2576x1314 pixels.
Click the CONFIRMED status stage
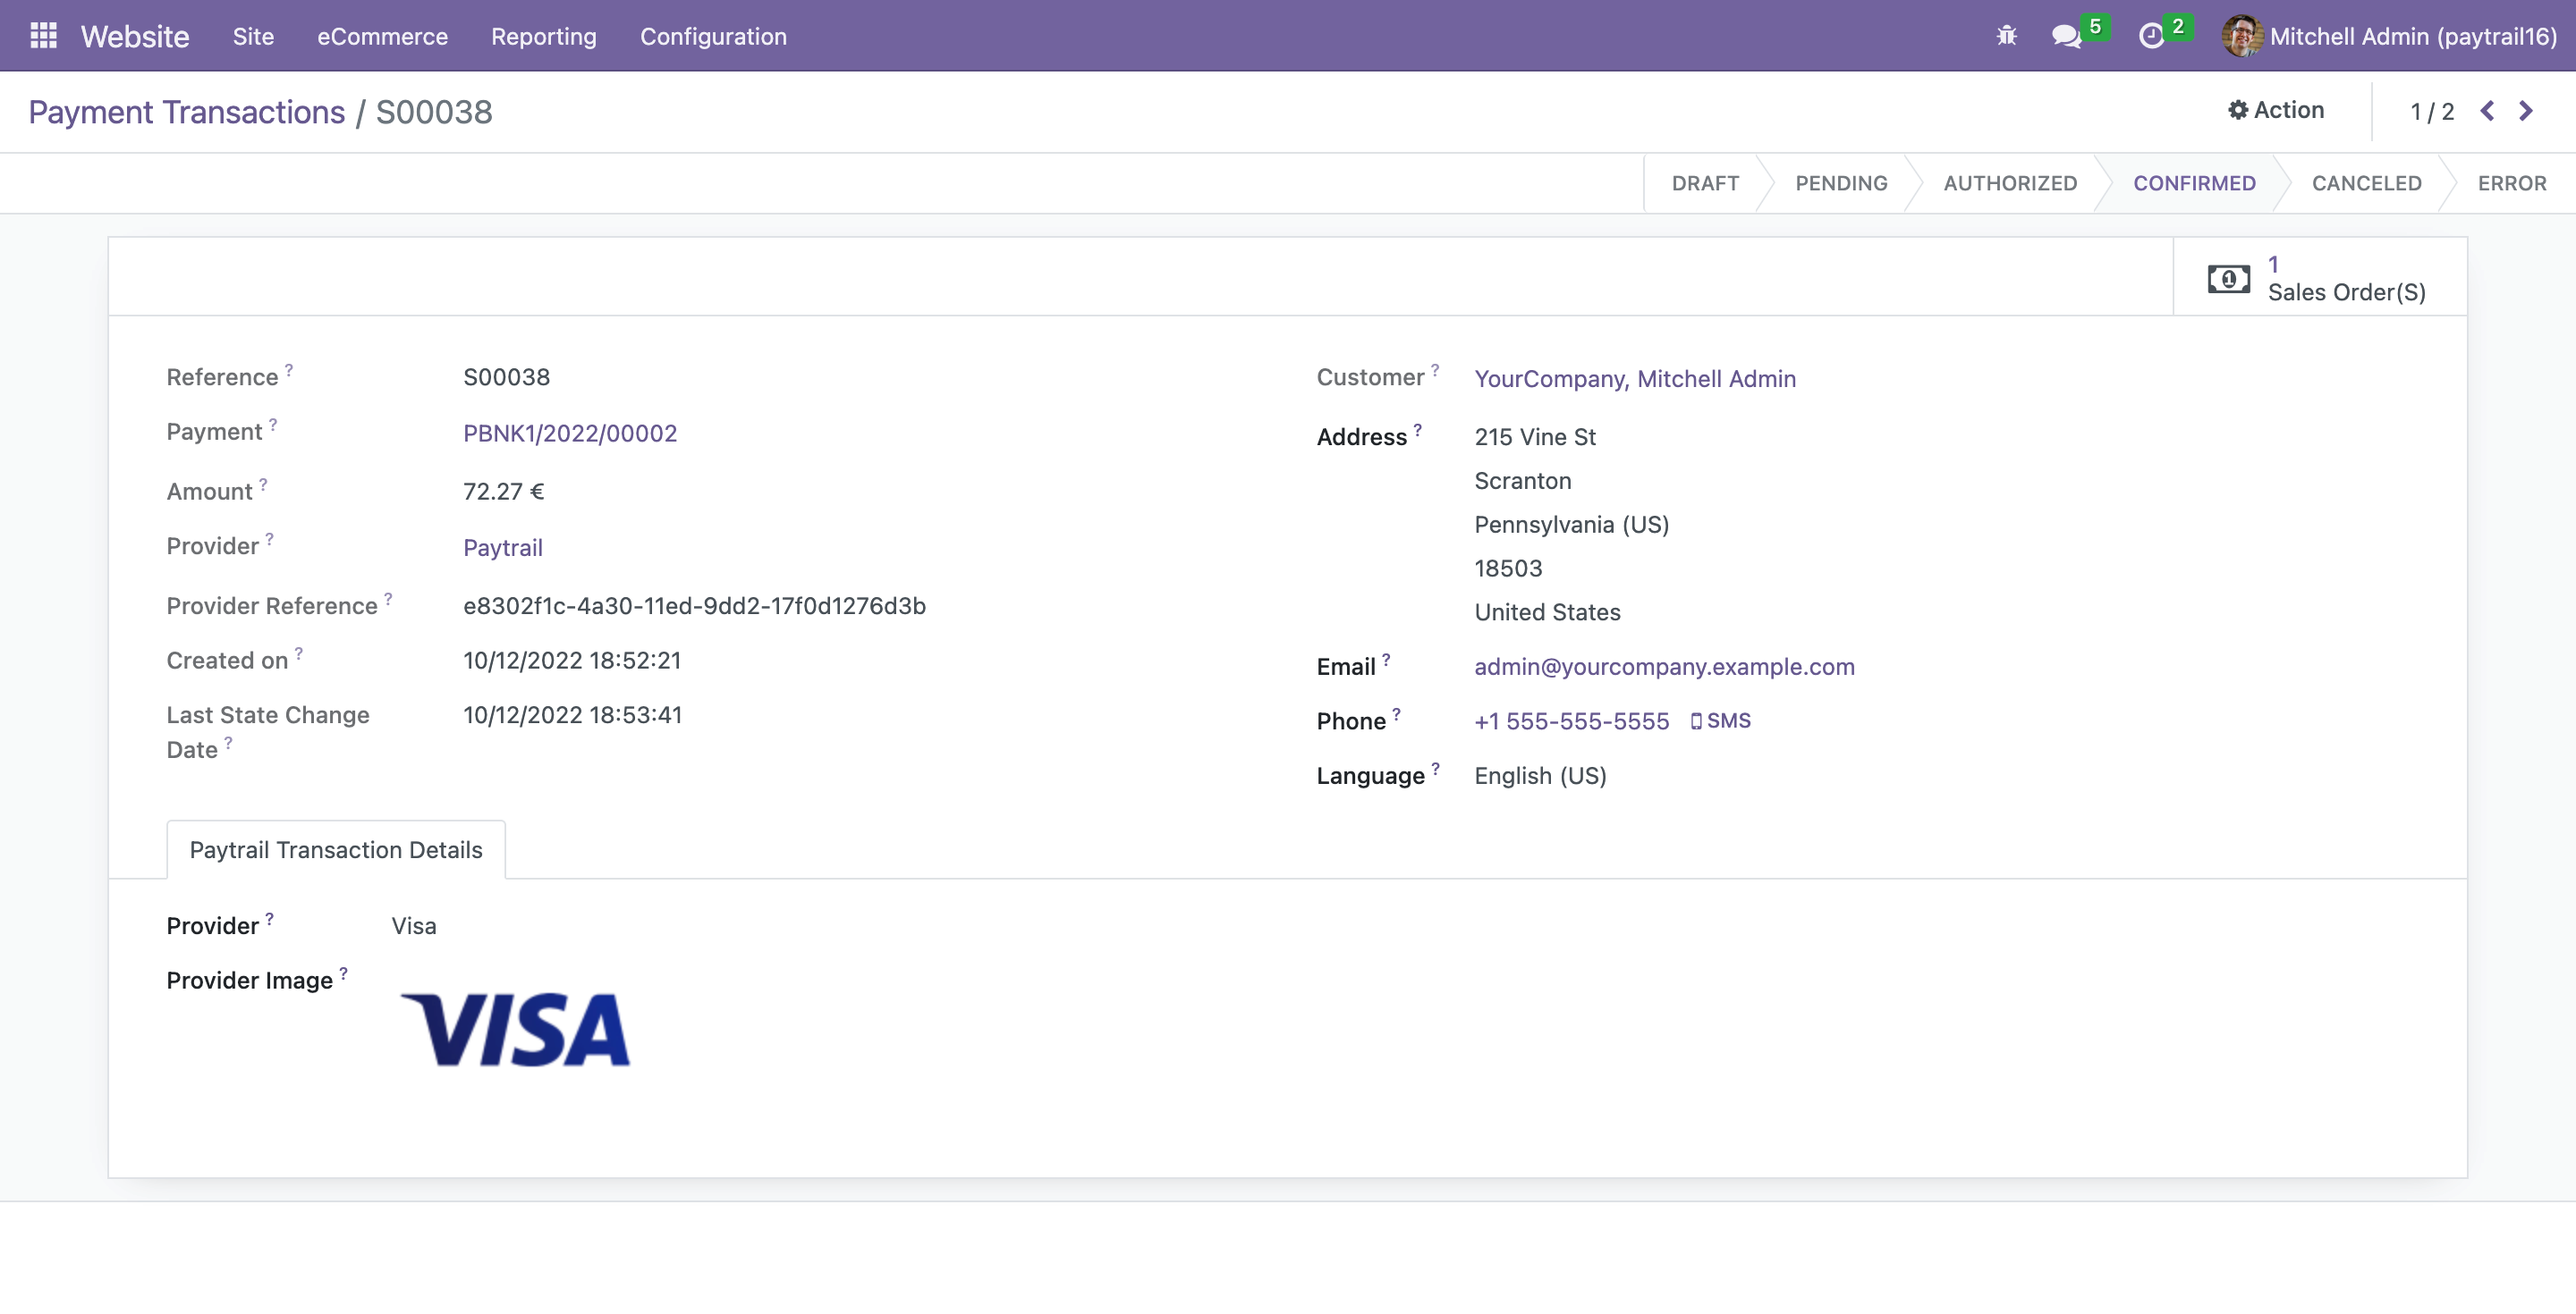(x=2194, y=183)
